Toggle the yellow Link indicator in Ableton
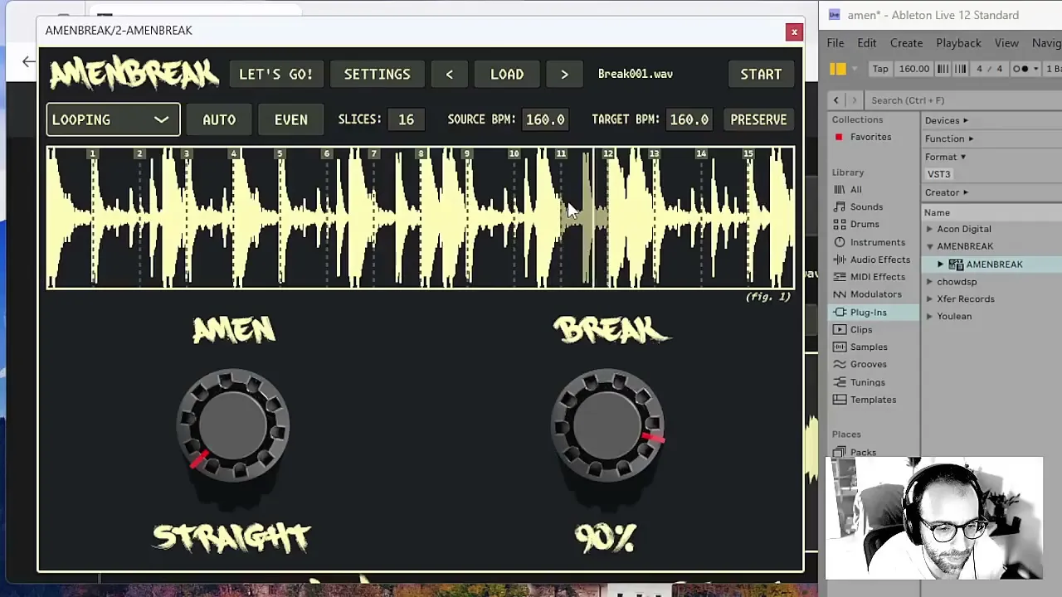The height and width of the screenshot is (597, 1062). [x=838, y=69]
